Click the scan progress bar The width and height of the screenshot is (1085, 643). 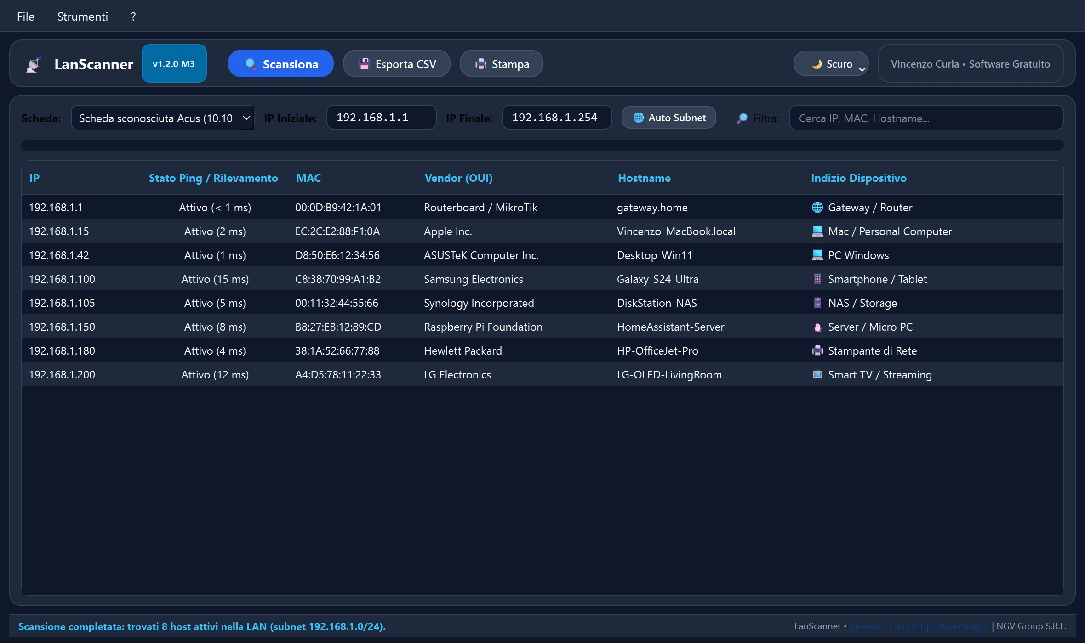tap(542, 145)
